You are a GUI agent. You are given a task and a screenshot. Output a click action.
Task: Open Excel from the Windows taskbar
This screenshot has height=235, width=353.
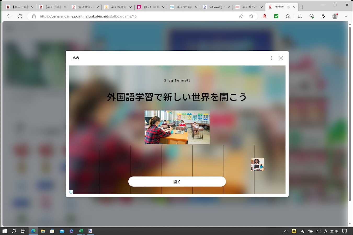pyautogui.click(x=81, y=231)
